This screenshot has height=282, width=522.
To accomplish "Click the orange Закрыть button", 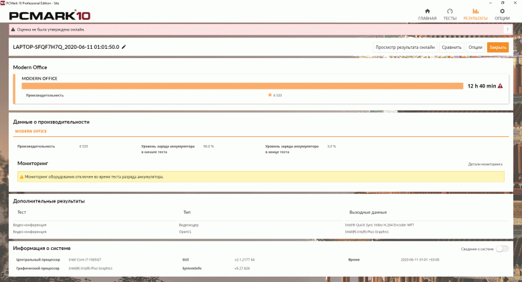I will click(498, 47).
